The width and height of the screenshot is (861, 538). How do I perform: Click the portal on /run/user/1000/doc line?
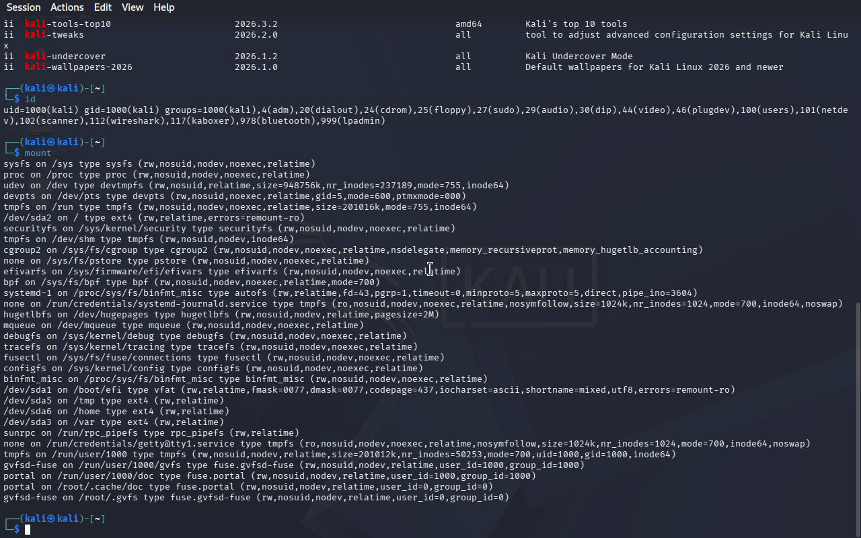tap(270, 476)
